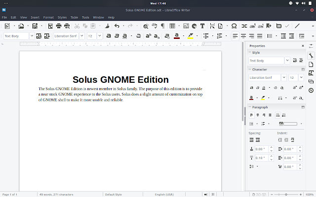Screen dimensions: 316x197
Task: Click the Clone Formatting paintbrush
Action: (x=107, y=26)
